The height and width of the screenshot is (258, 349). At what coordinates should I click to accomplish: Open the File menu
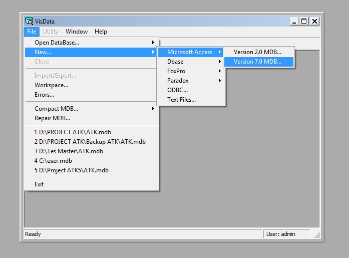point(32,32)
